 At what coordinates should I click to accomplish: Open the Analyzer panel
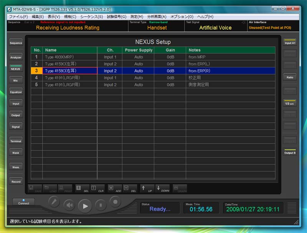tap(16, 57)
